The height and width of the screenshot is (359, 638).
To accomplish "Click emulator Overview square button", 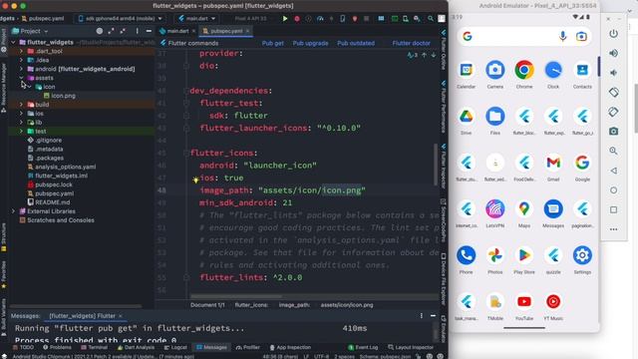I will coord(614,209).
